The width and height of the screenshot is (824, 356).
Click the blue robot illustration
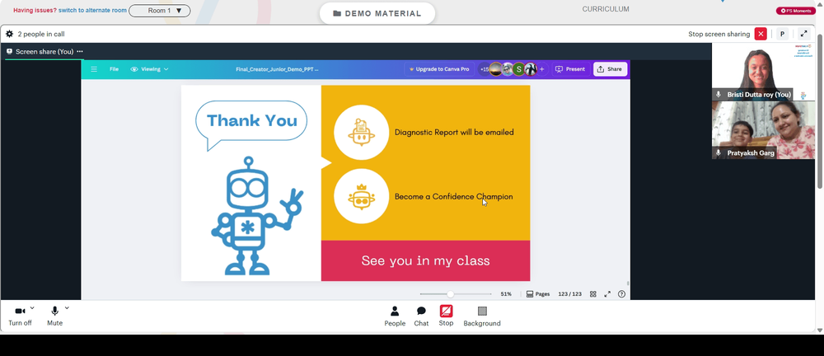[256, 216]
